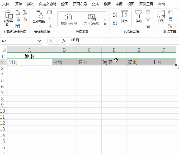The image size is (179, 154).
Task: Switch to the 插入 Insert tab
Action: [x=30, y=4]
